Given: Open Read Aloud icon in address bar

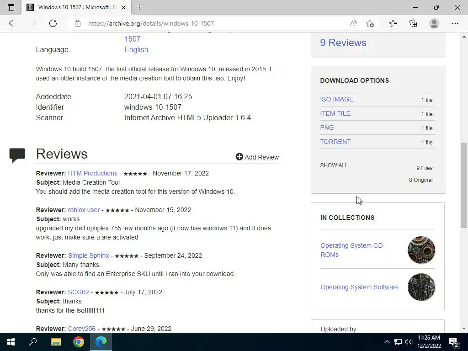Looking at the screenshot, I should click(353, 23).
